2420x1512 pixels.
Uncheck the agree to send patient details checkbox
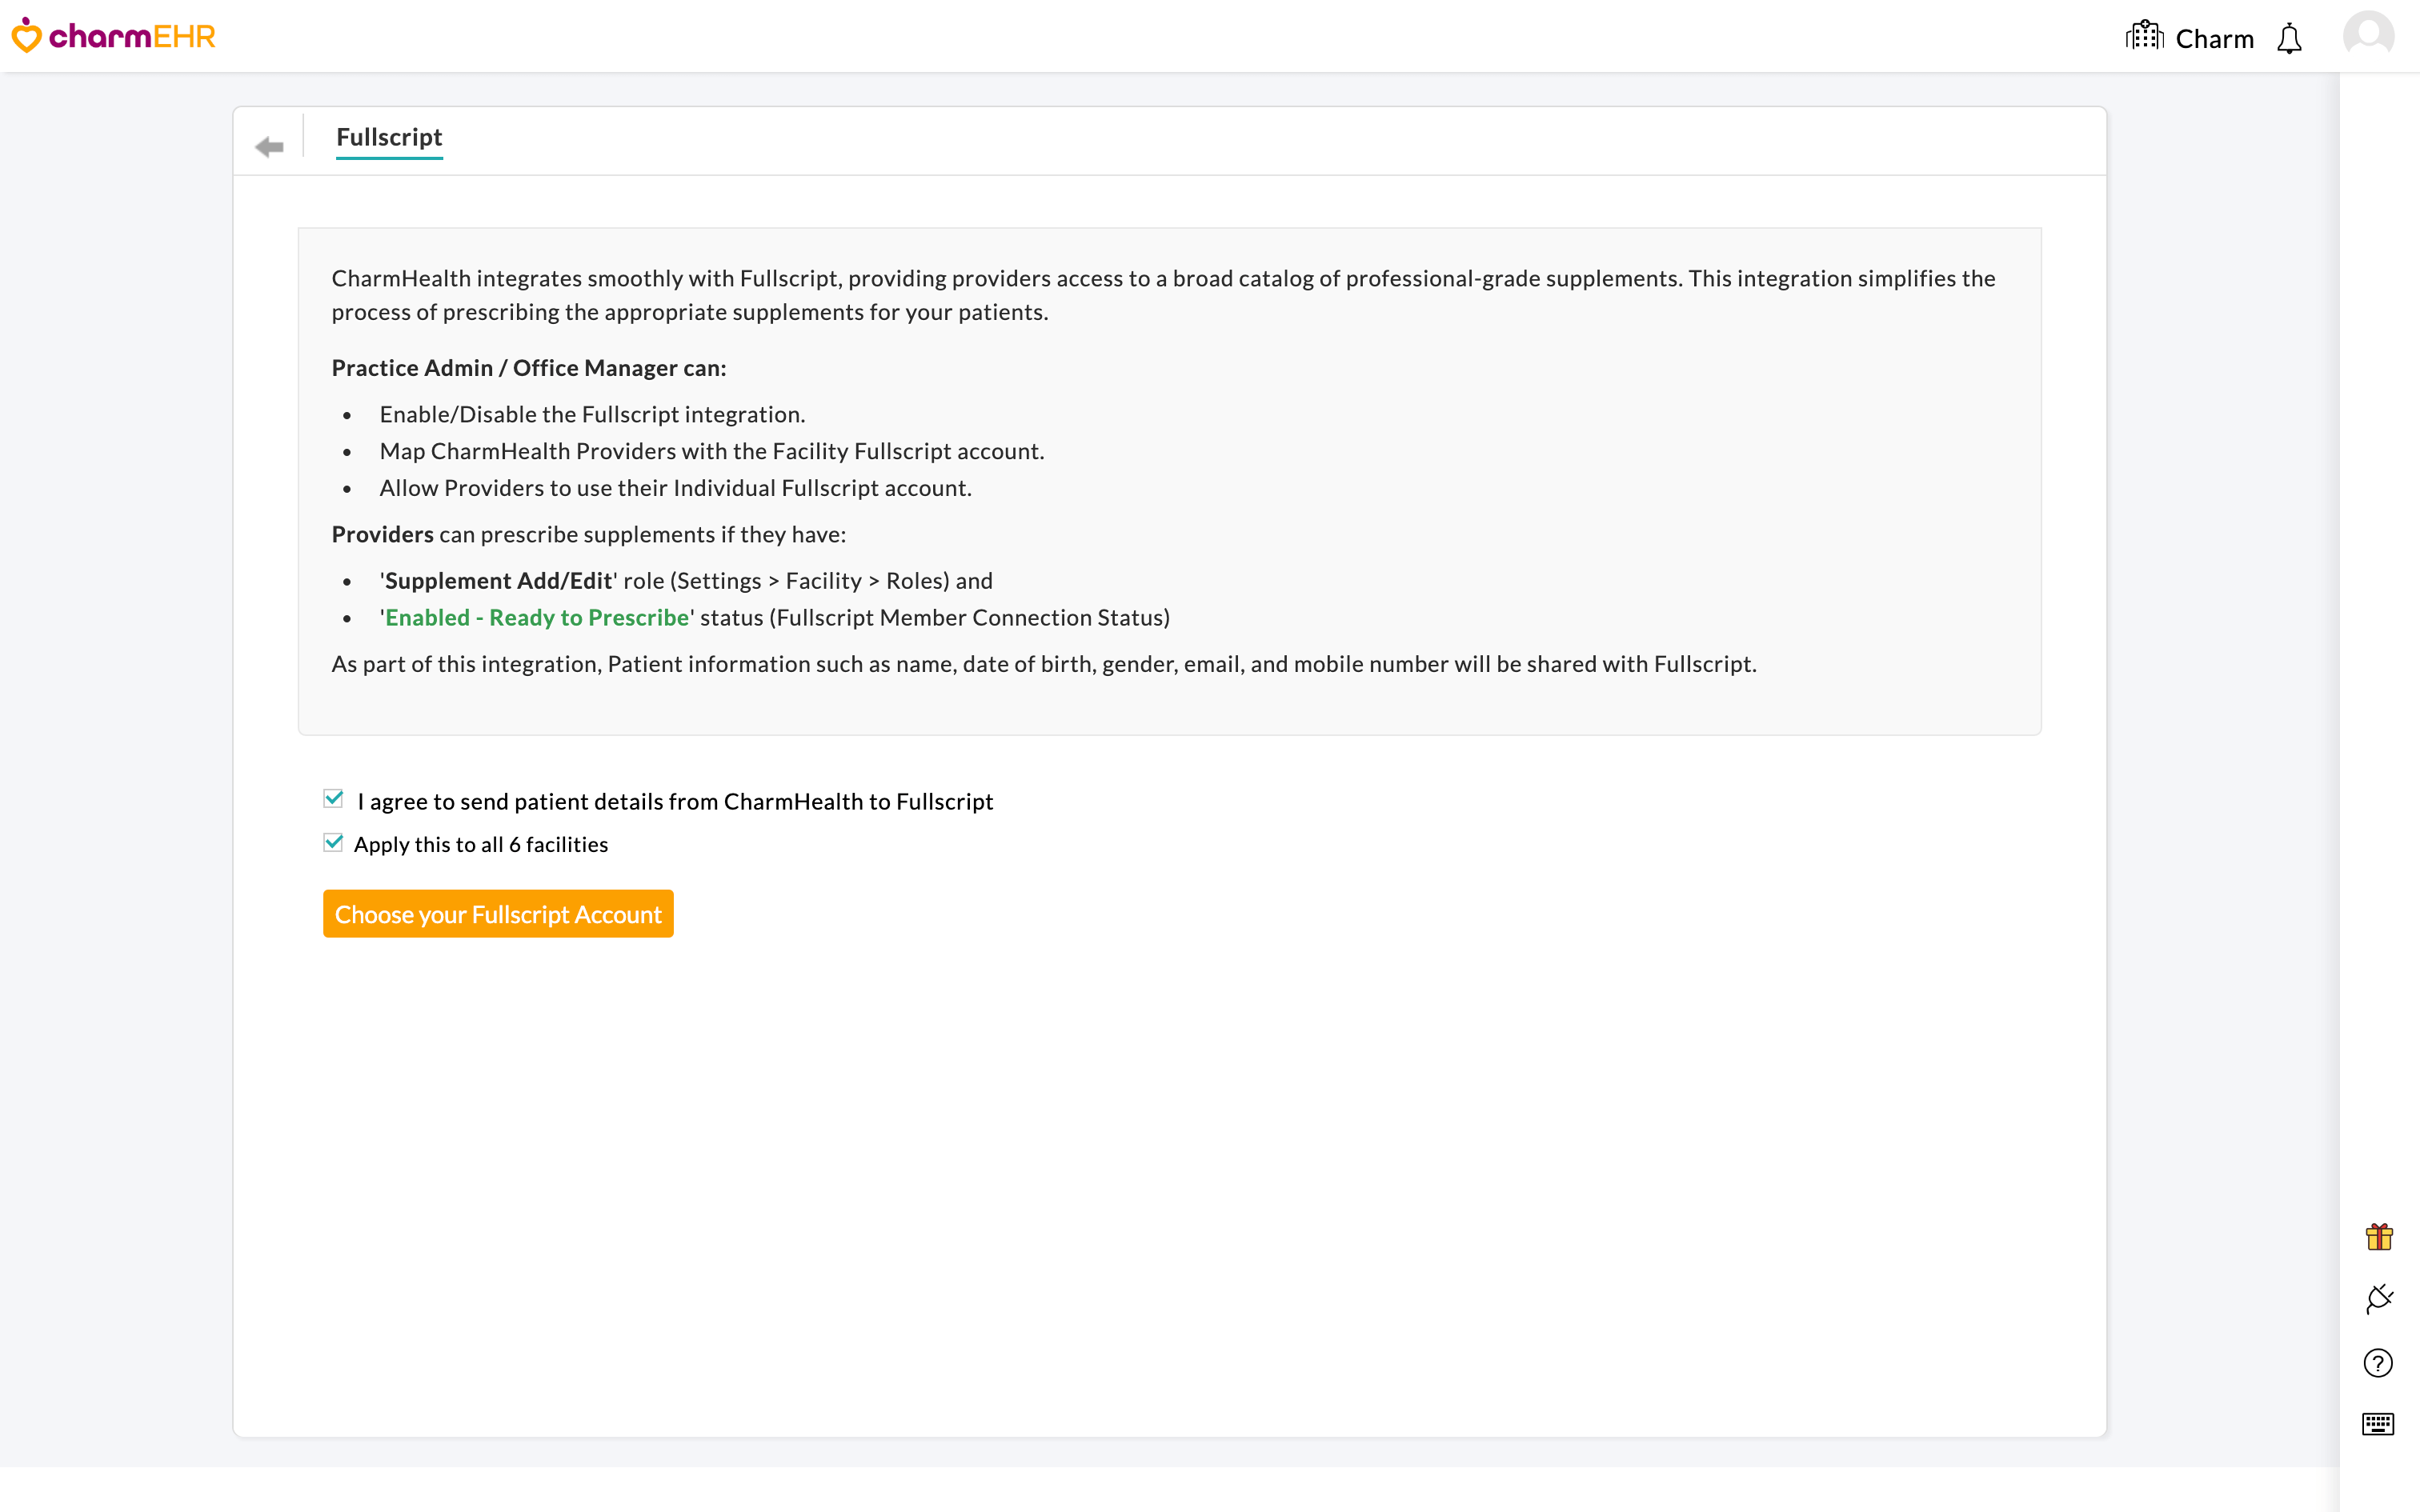332,799
